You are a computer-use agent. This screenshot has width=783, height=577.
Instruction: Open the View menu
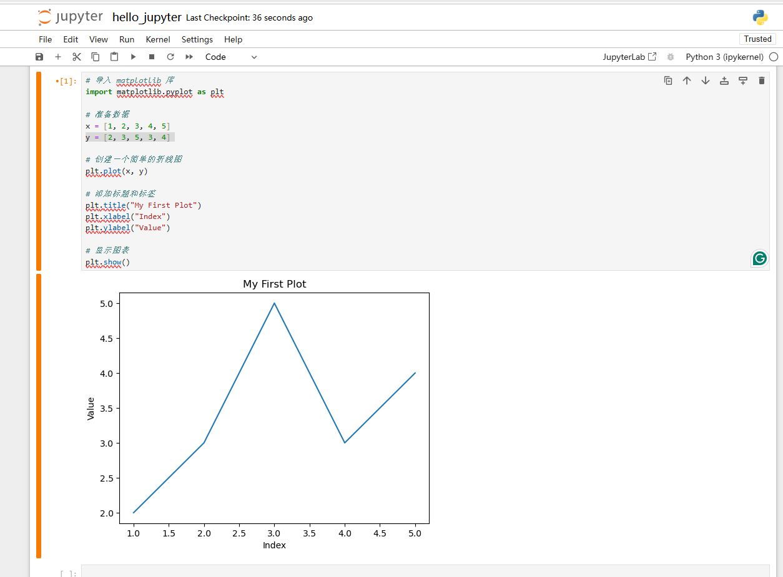click(x=99, y=39)
